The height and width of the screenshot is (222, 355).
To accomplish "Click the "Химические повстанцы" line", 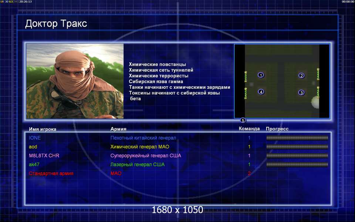I will pyautogui.click(x=158, y=64).
